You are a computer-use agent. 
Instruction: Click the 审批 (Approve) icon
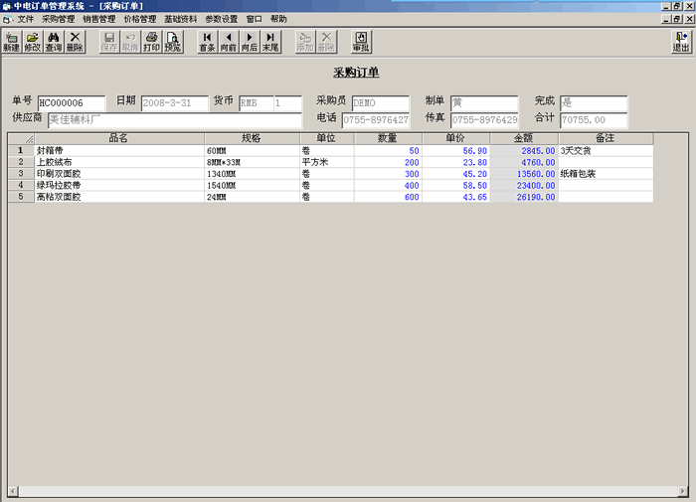361,42
